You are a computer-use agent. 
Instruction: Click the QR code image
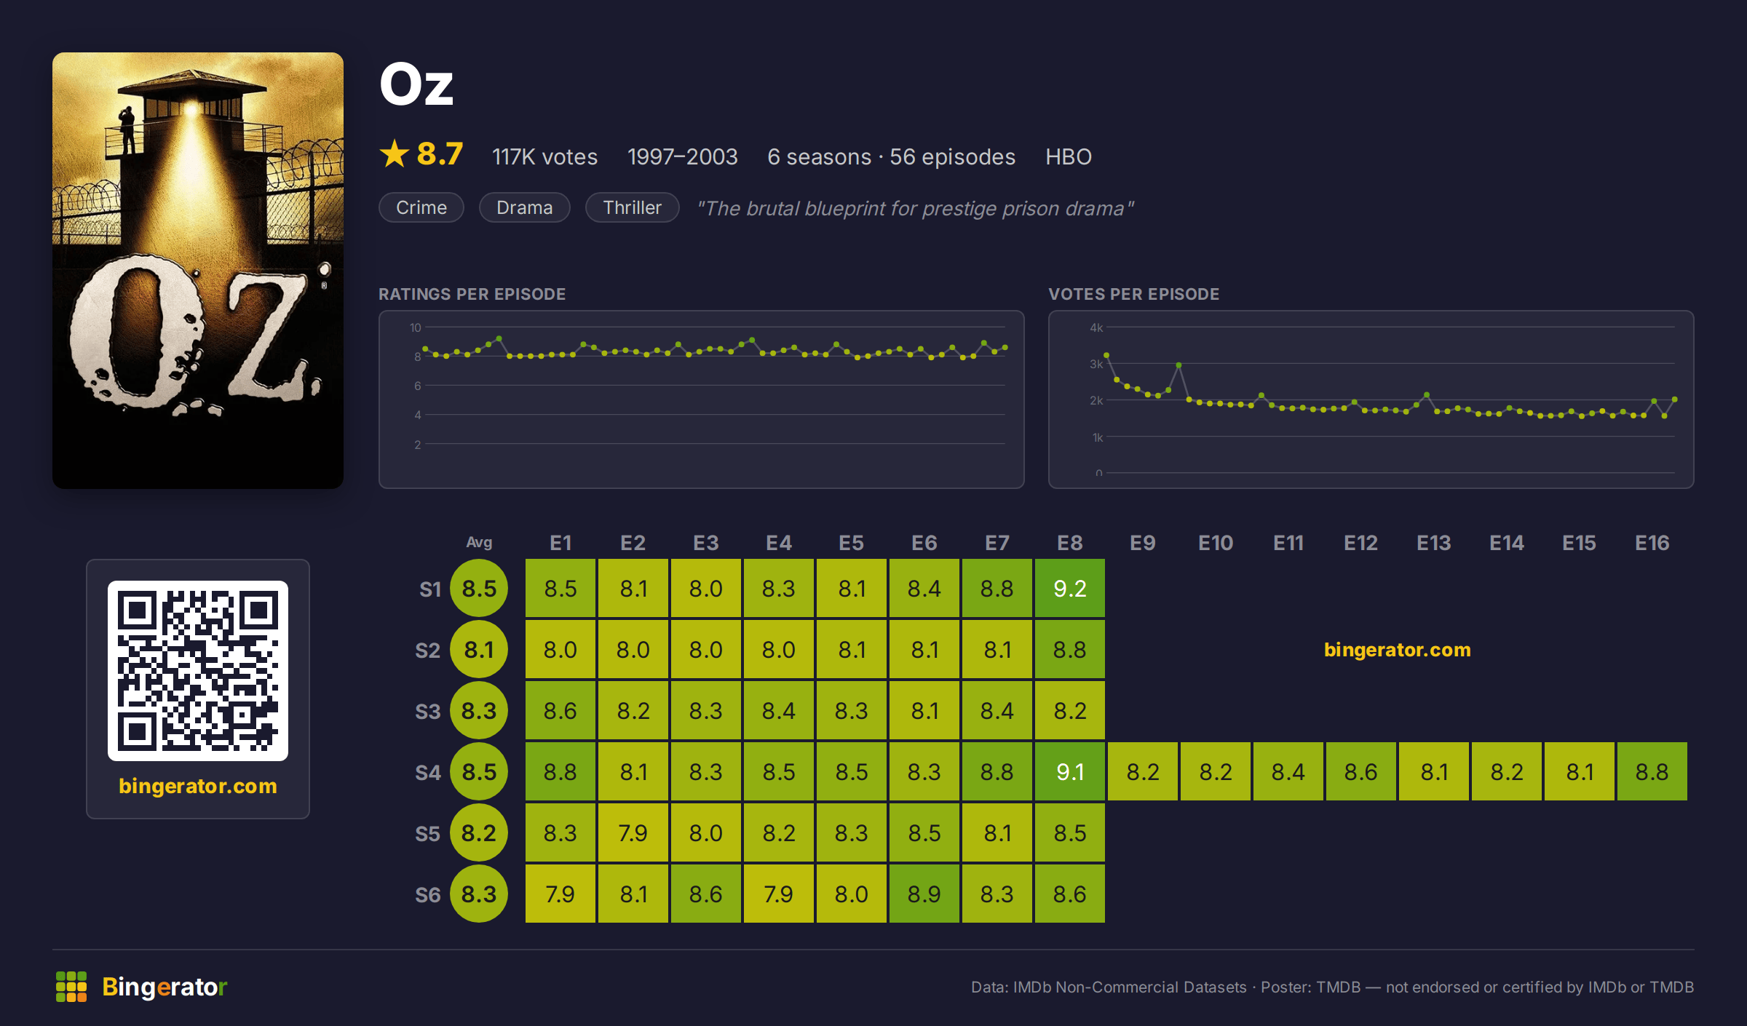pos(198,670)
